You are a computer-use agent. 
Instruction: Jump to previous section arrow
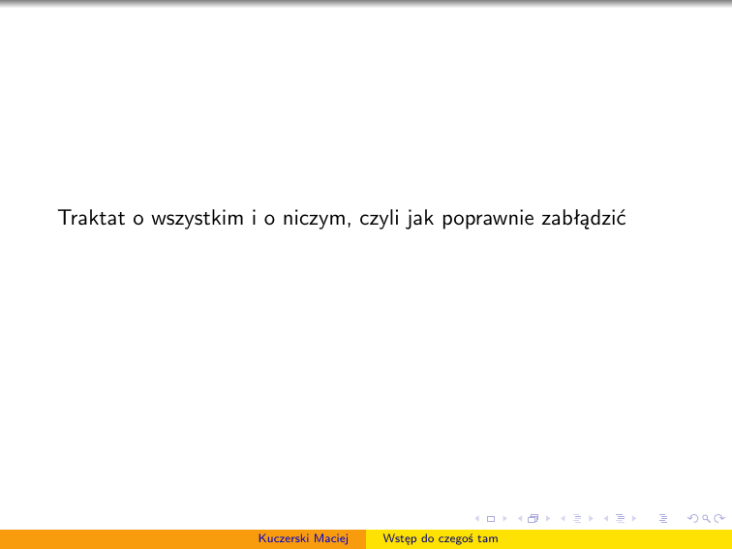(x=605, y=520)
